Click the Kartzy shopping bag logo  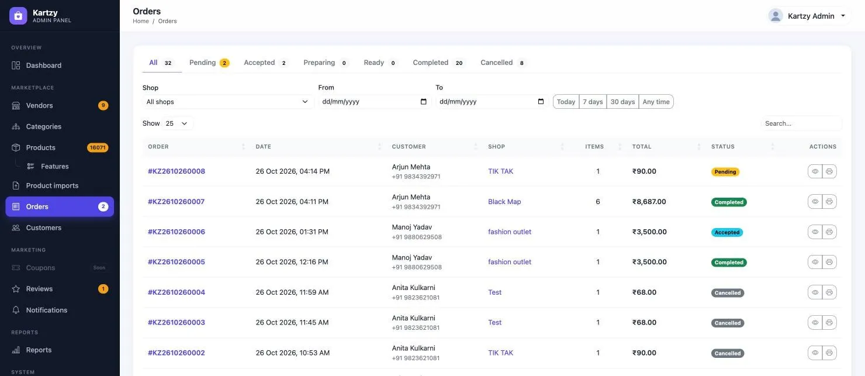pyautogui.click(x=18, y=16)
